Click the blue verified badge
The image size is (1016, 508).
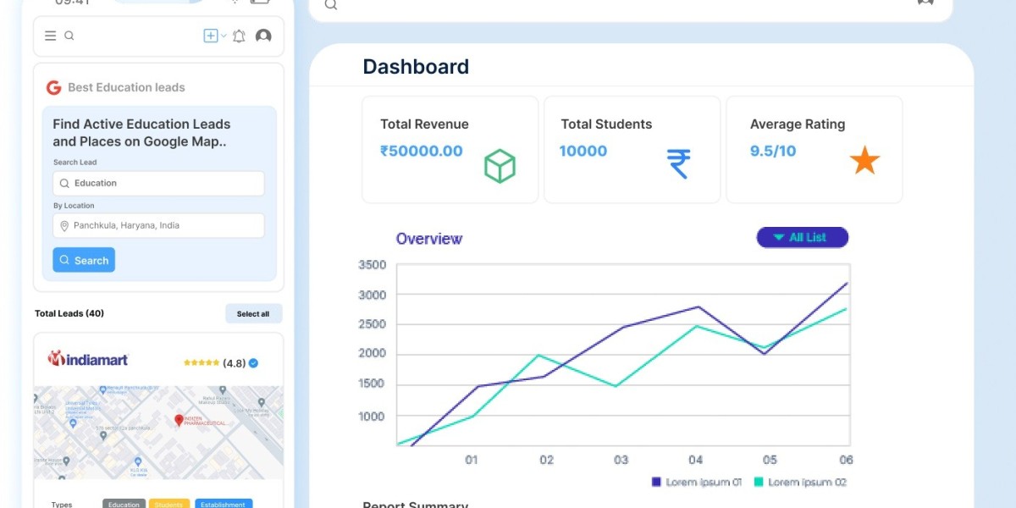coord(253,363)
